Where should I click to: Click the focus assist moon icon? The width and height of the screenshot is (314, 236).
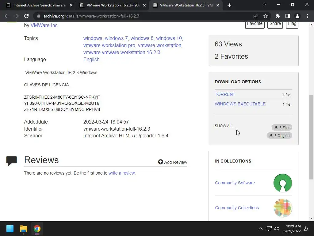[306, 229]
